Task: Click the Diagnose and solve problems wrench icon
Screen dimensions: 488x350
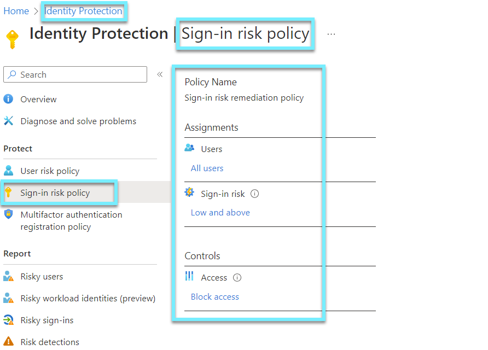Action: [10, 121]
